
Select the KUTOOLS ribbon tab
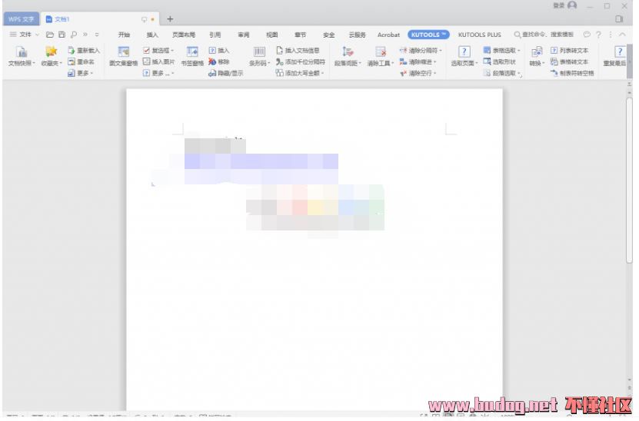point(428,35)
